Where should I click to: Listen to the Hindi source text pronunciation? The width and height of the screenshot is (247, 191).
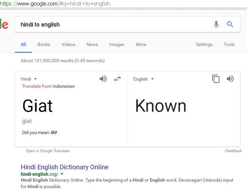103,79
